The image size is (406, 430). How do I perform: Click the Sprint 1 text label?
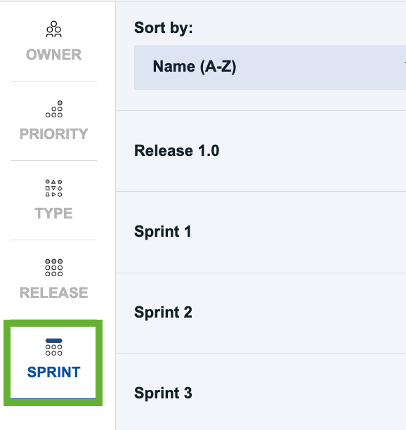point(163,231)
